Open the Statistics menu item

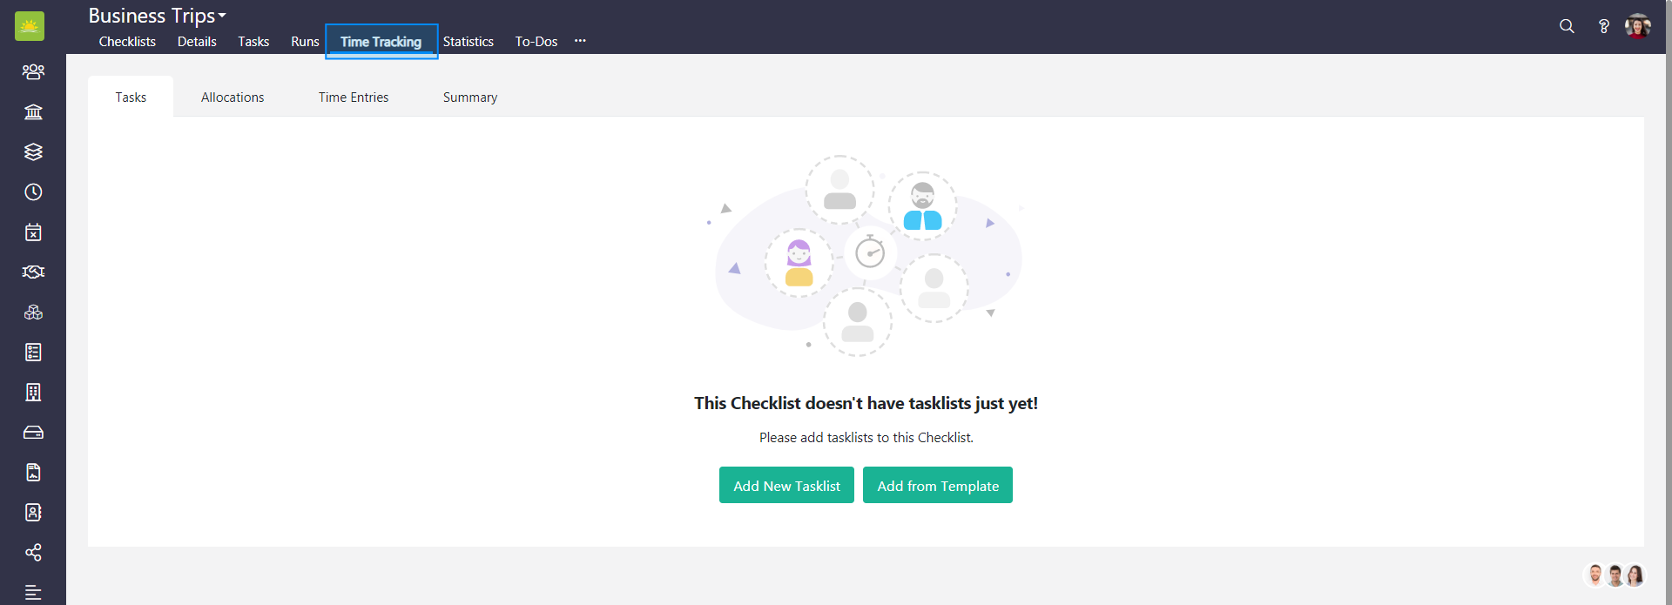[468, 42]
